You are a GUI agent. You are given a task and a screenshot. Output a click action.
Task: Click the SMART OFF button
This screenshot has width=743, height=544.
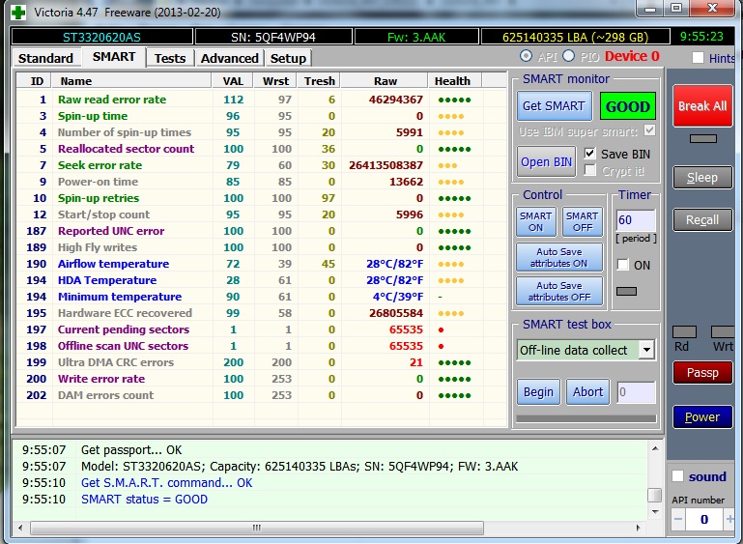pyautogui.click(x=583, y=221)
